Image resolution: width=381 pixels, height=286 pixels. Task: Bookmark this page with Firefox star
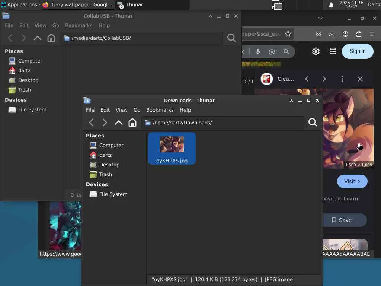pos(288,34)
